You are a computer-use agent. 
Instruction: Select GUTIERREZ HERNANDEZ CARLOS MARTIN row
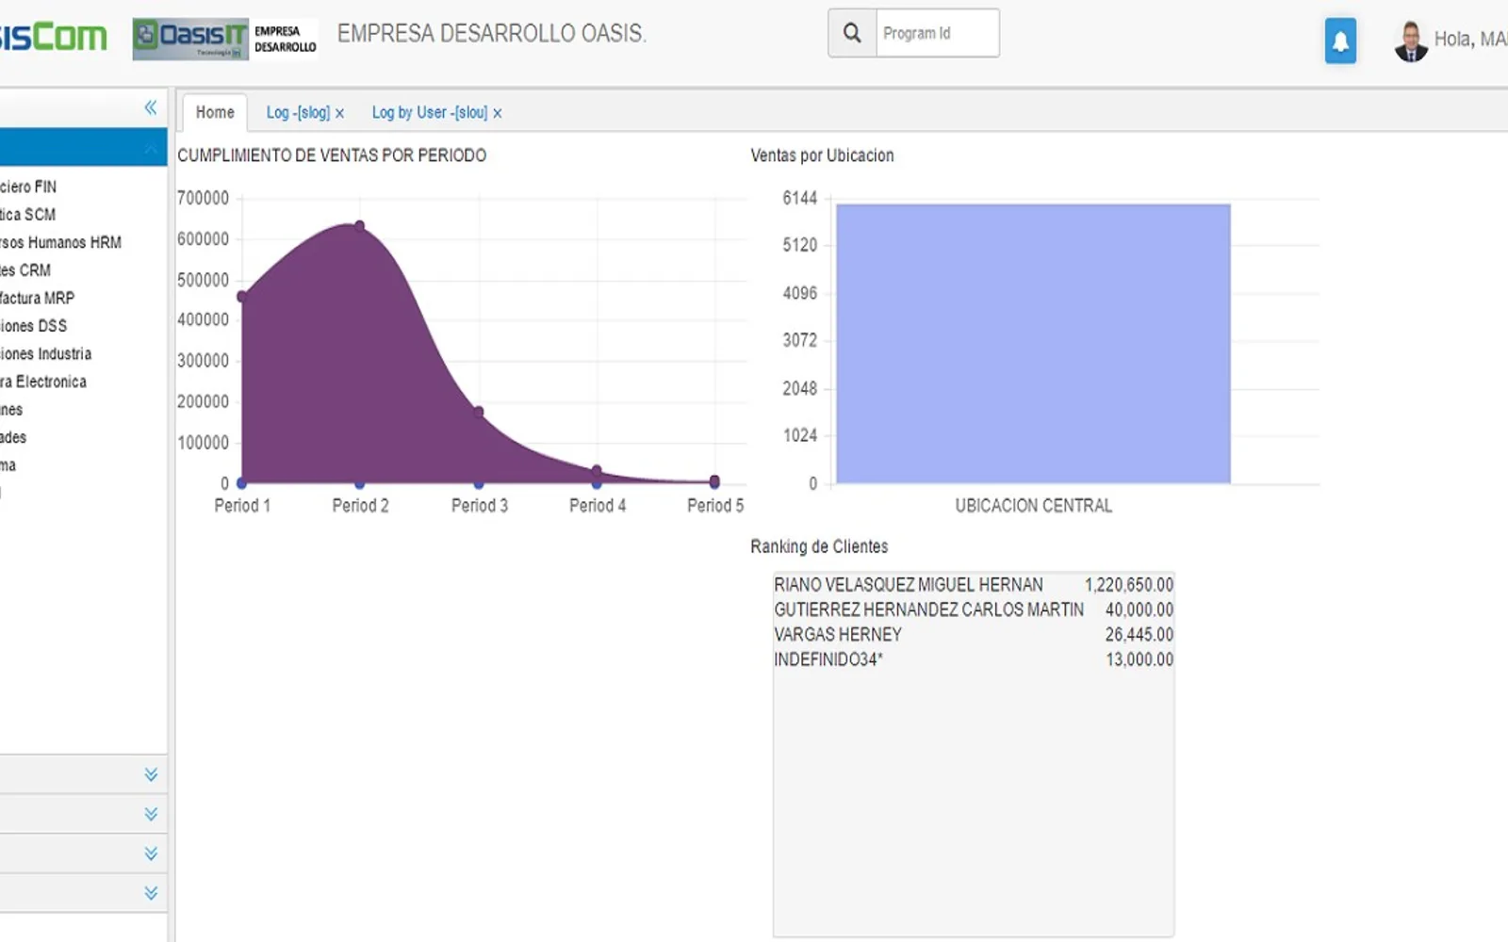[x=974, y=609]
